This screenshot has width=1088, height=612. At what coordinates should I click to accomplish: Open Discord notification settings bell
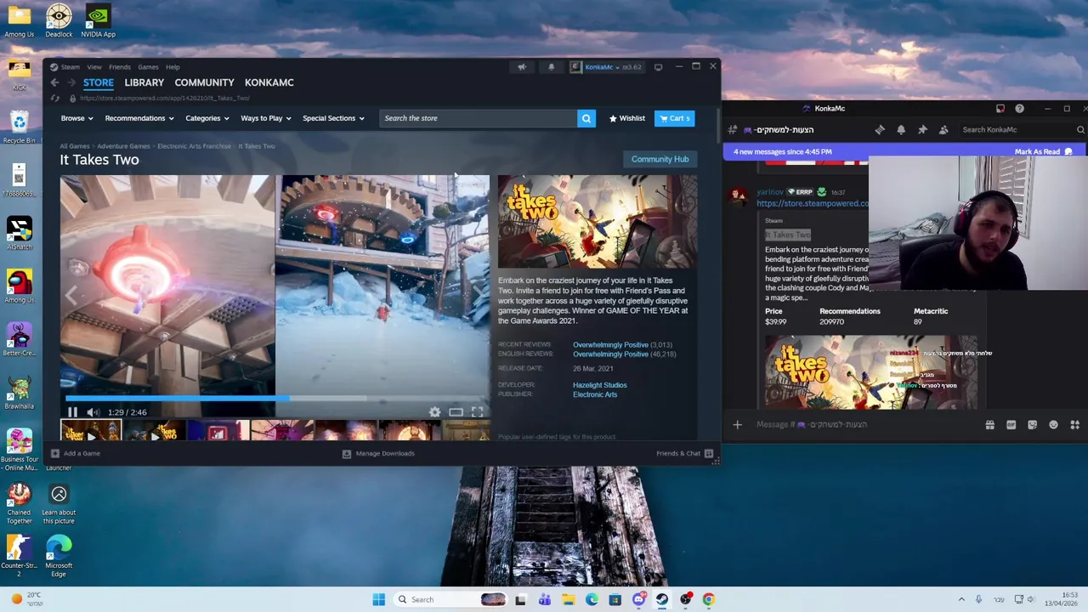(x=901, y=130)
